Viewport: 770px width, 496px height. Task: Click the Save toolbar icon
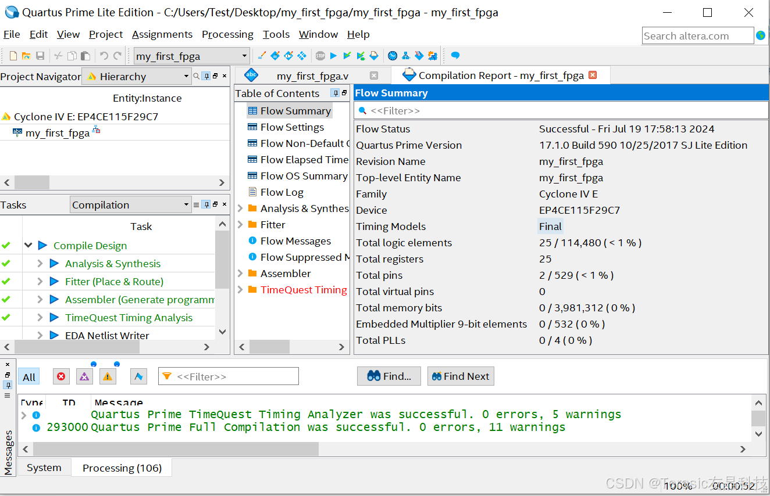(40, 56)
